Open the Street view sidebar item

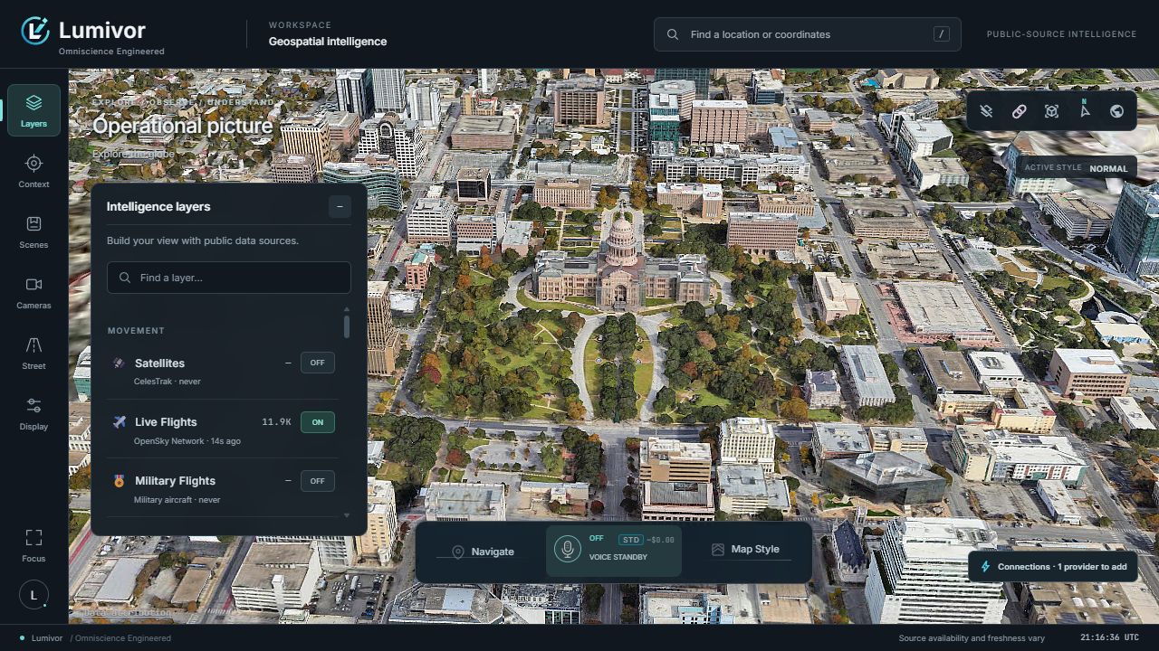point(34,353)
